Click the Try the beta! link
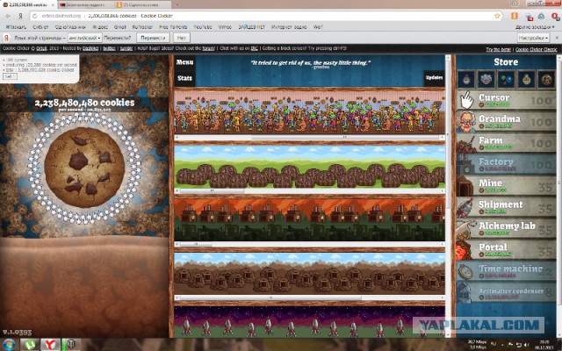 tap(499, 49)
